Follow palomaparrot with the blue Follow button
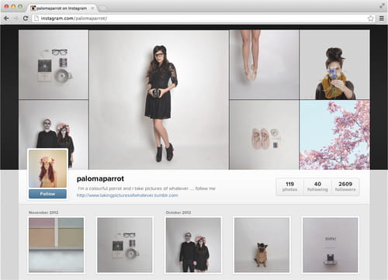This screenshot has width=388, height=280. 47,194
